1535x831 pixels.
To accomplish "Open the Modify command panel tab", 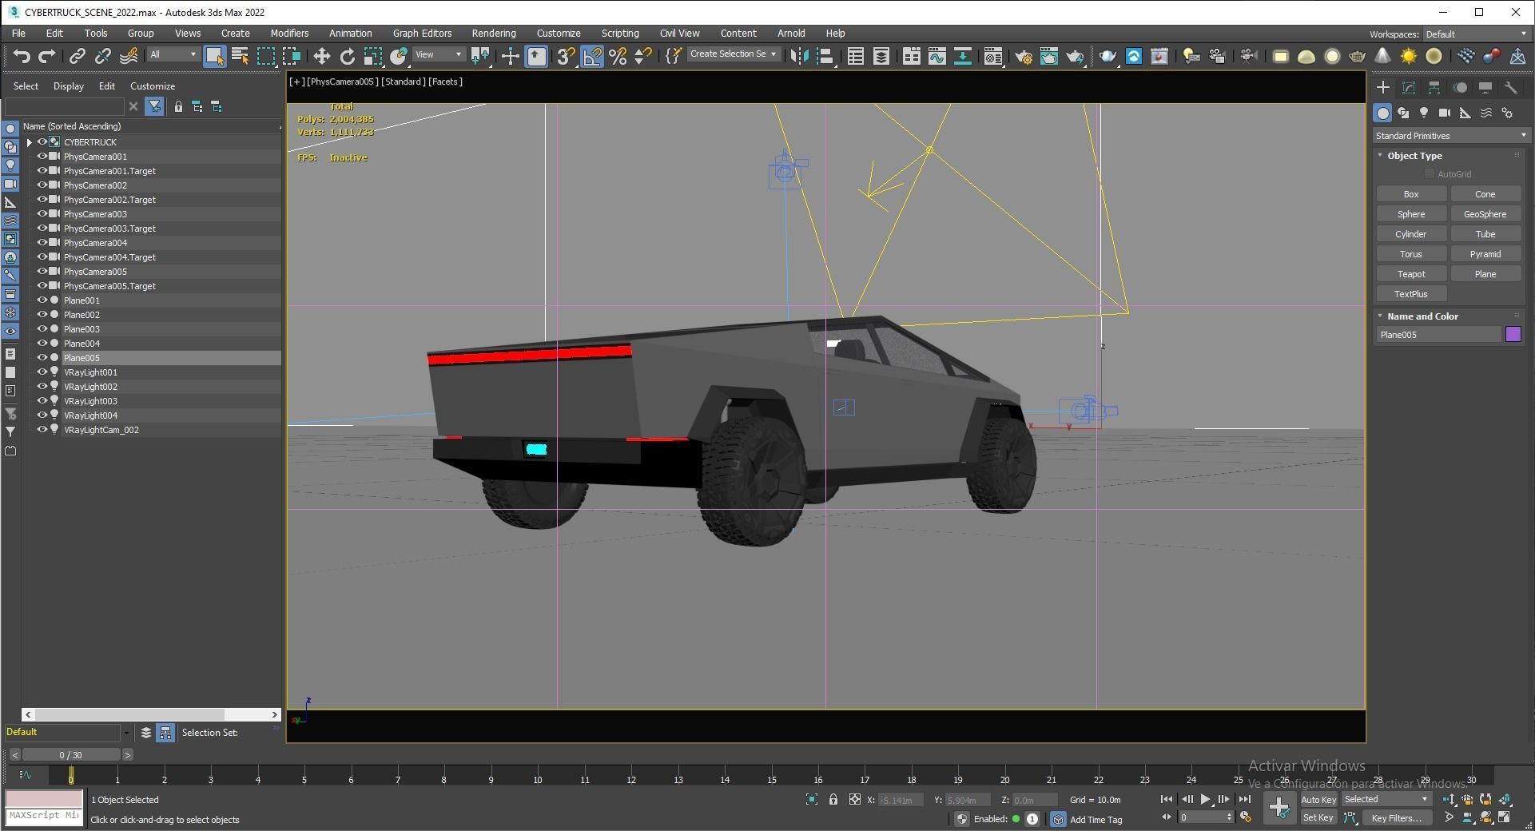I will (x=1409, y=88).
